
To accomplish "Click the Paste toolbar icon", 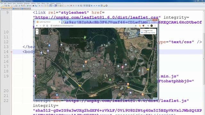I will click(x=24, y=6).
